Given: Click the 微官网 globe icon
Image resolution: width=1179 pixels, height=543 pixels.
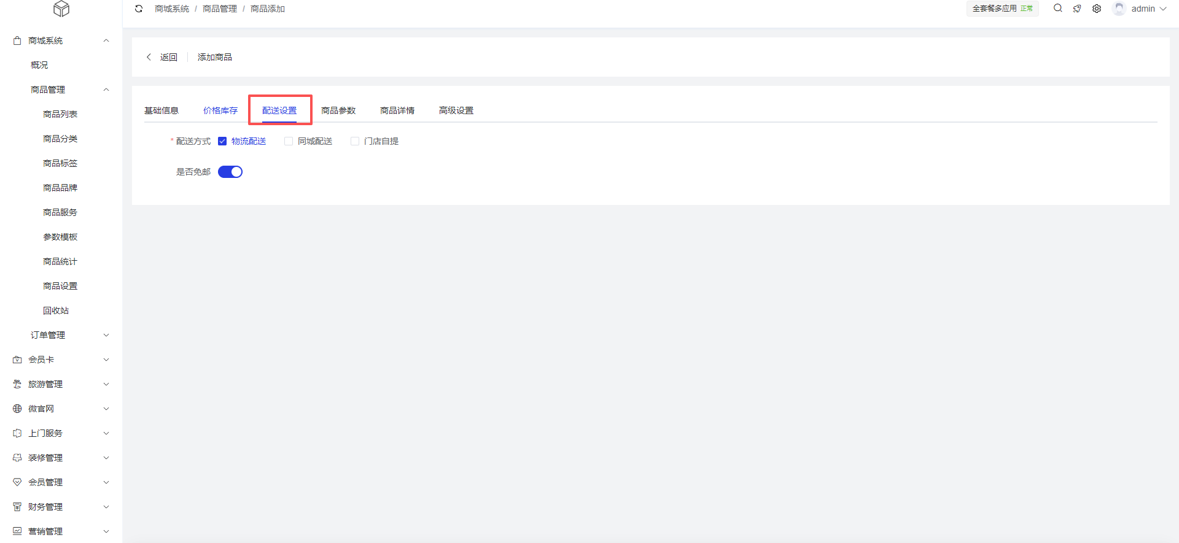Looking at the screenshot, I should [17, 409].
